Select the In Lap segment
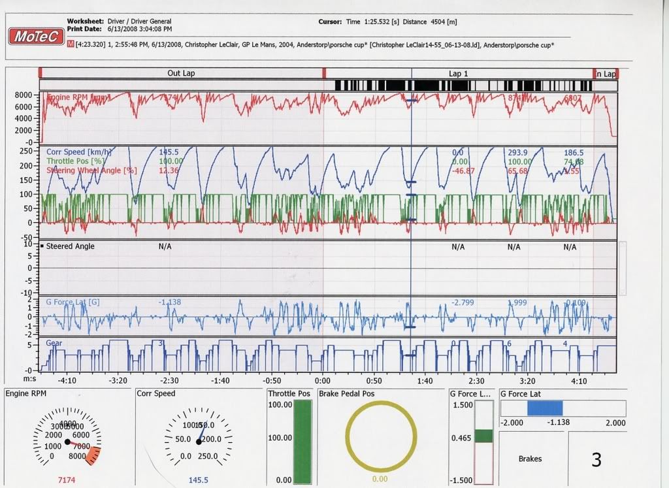This screenshot has height=488, width=669. (606, 74)
